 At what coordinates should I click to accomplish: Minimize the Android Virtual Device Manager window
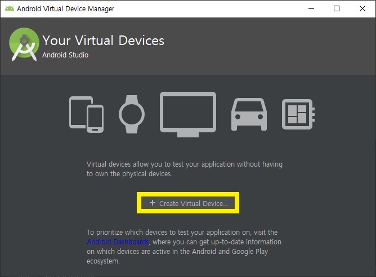311,8
